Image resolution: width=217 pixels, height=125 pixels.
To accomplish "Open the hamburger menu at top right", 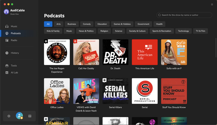I will point(212,4).
